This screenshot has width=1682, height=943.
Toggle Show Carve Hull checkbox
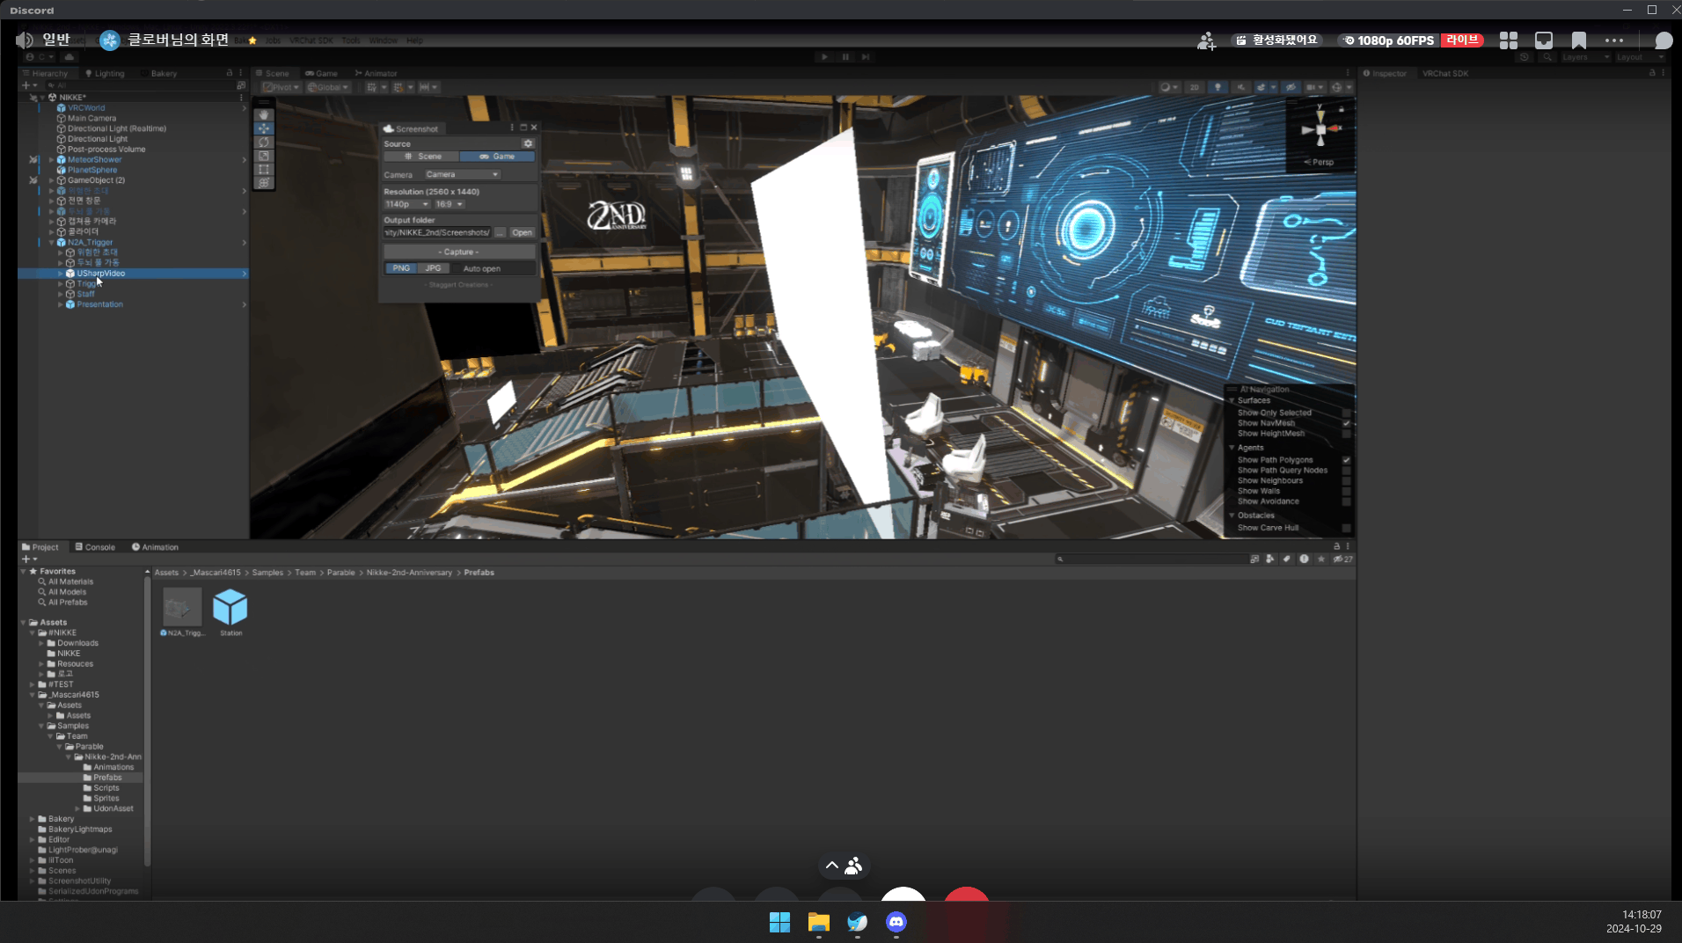tap(1346, 528)
